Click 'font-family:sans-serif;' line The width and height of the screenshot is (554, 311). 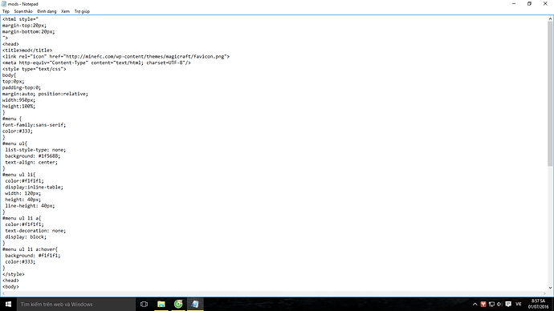pos(34,125)
